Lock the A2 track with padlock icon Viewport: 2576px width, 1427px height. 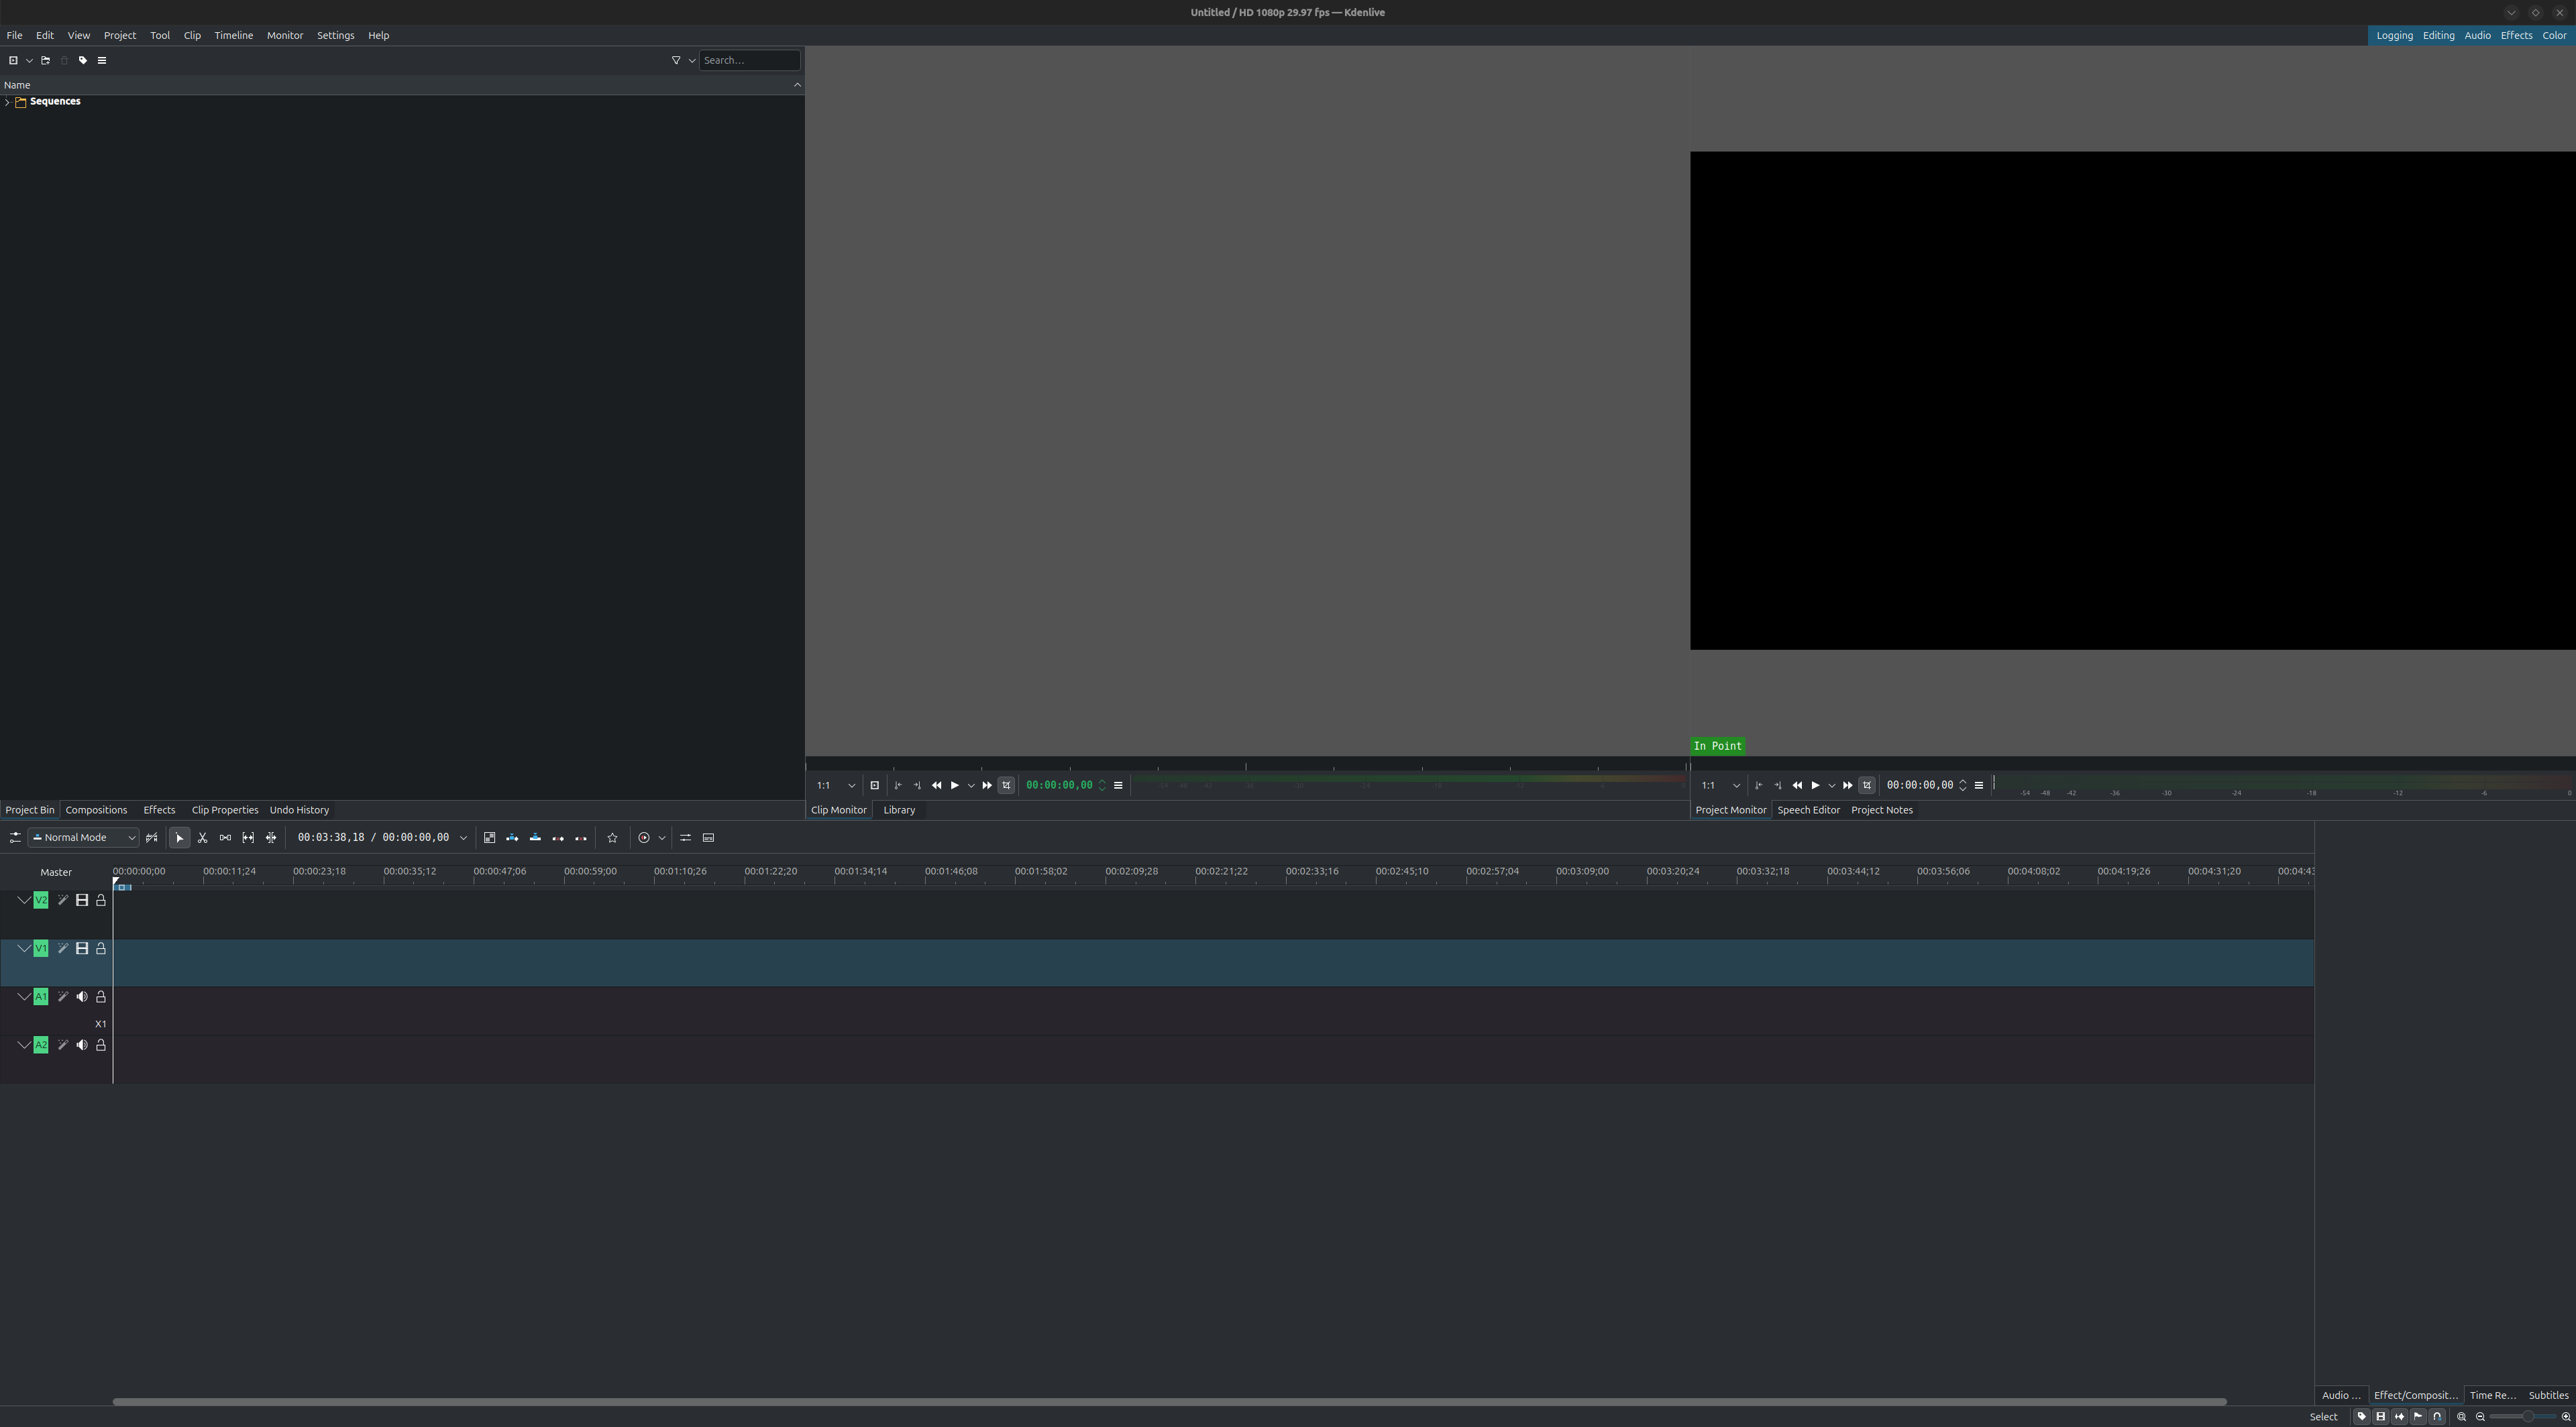pos(100,1044)
